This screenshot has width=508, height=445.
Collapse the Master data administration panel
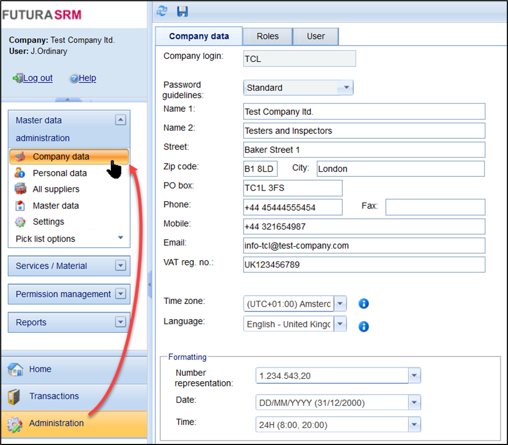pos(120,121)
